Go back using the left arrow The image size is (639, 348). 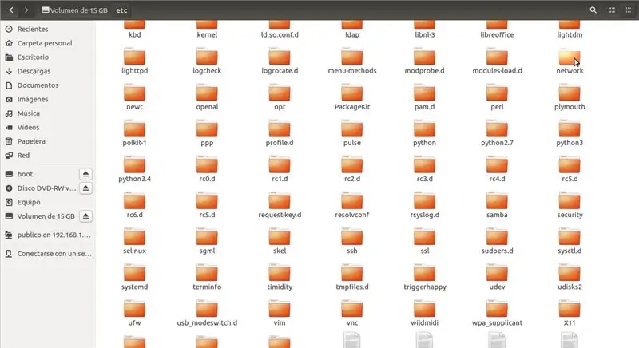[x=11, y=10]
